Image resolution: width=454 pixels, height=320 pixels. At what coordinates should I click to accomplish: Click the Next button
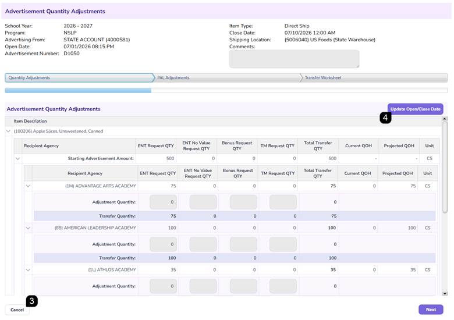pos(431,310)
